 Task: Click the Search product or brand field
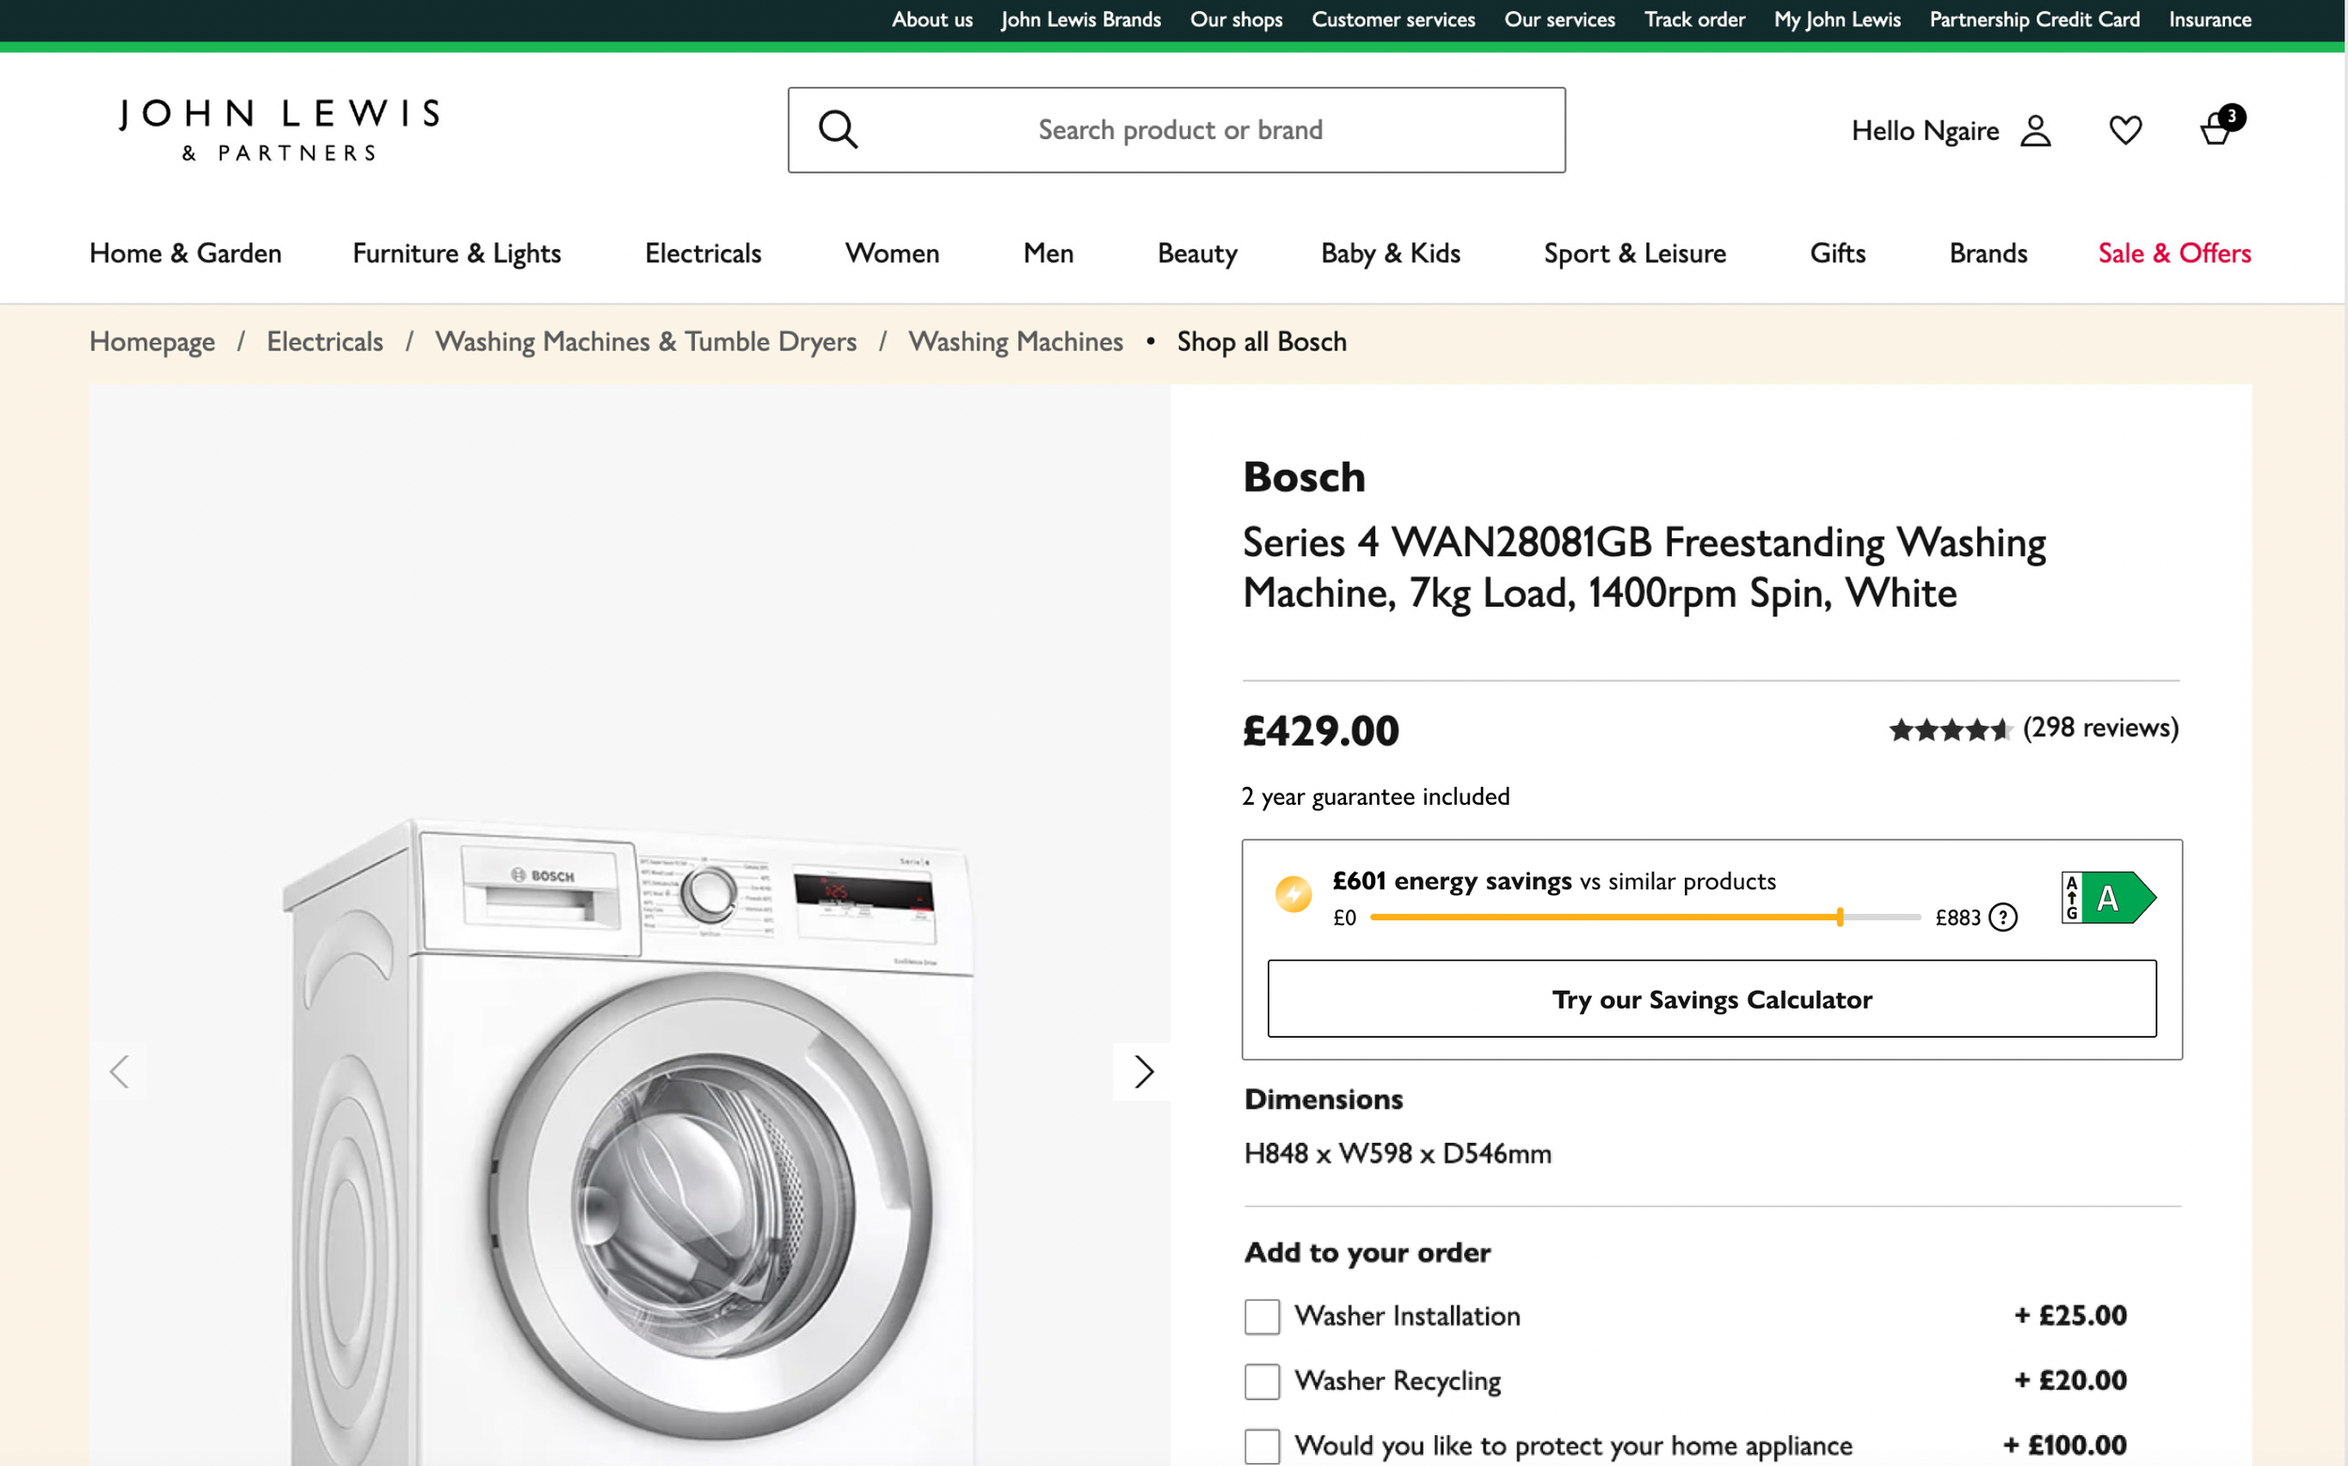tap(1180, 130)
